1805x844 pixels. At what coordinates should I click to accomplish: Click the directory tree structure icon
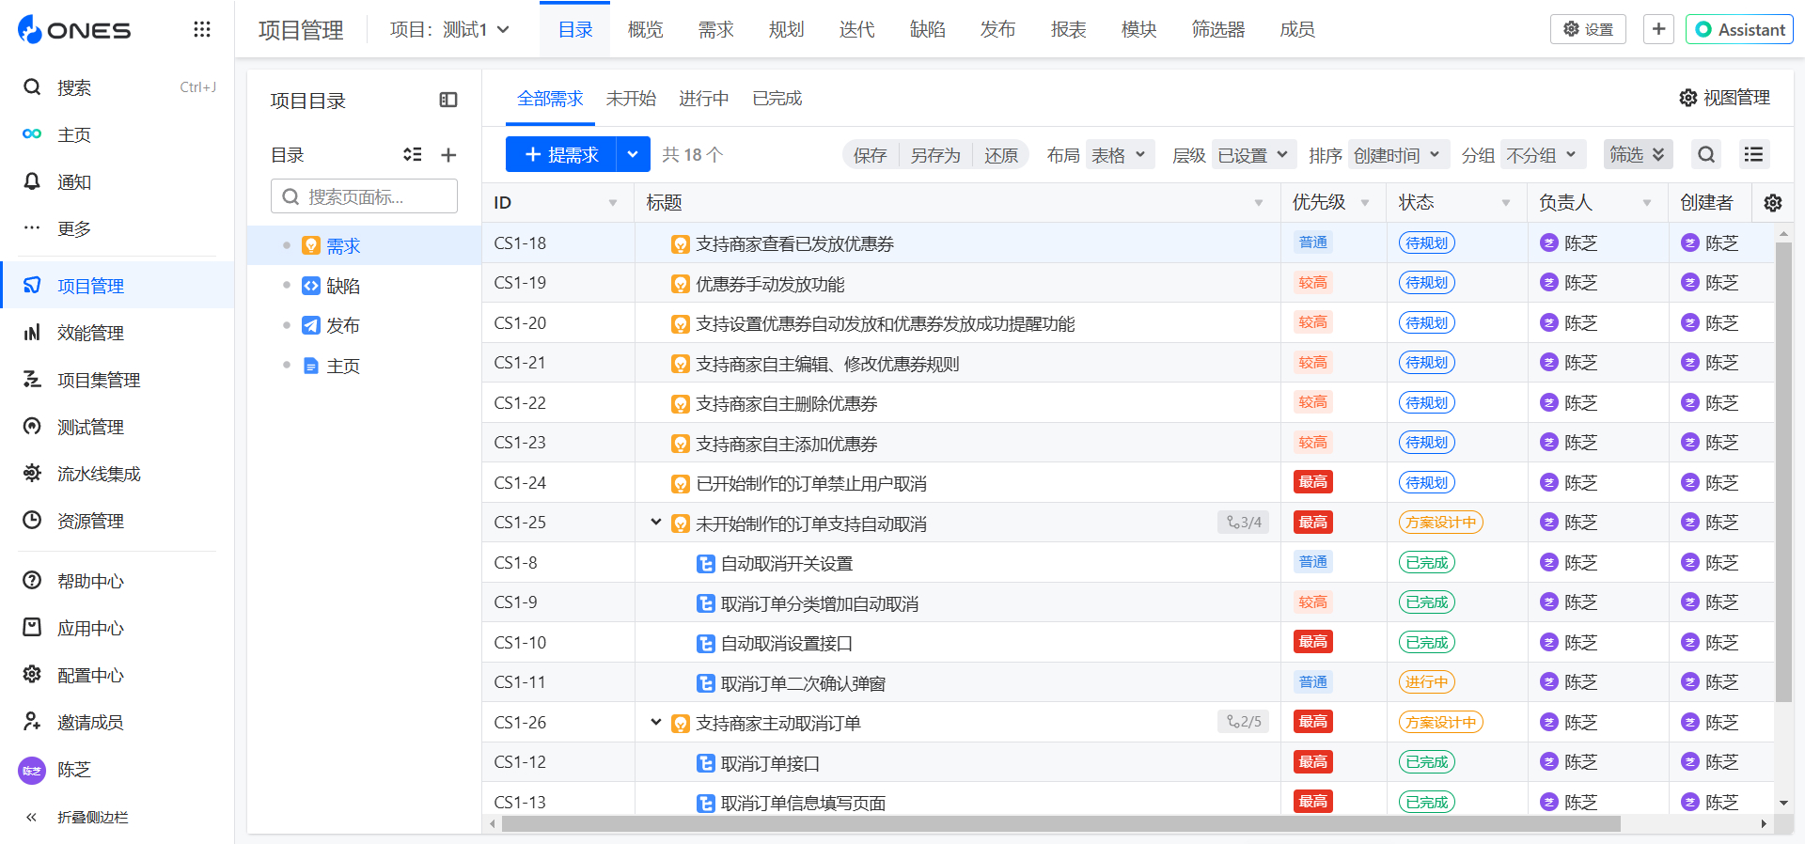click(x=413, y=154)
